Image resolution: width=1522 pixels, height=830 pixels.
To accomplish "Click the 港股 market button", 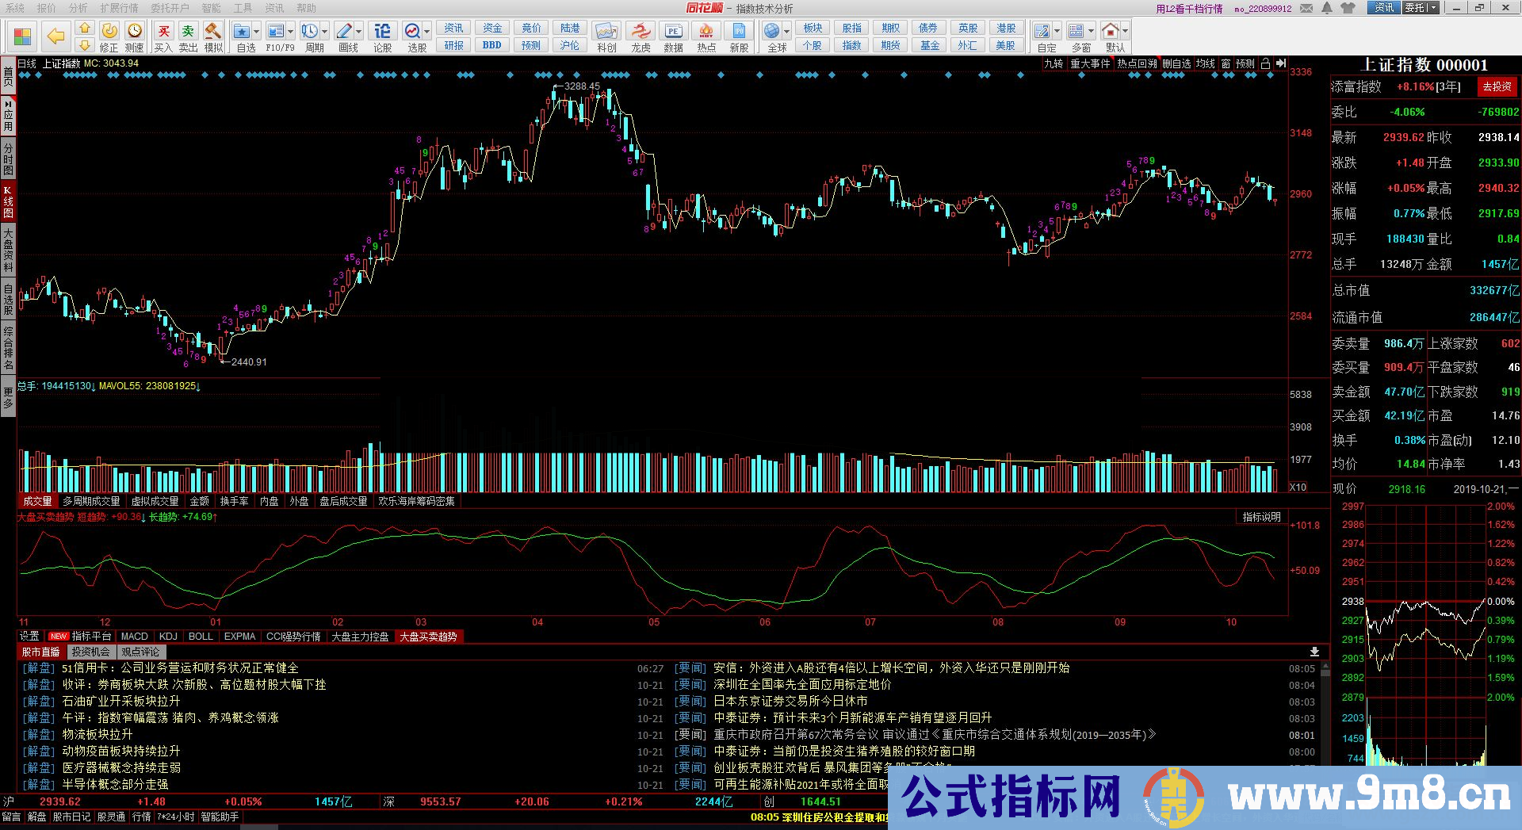I will click(x=1006, y=28).
